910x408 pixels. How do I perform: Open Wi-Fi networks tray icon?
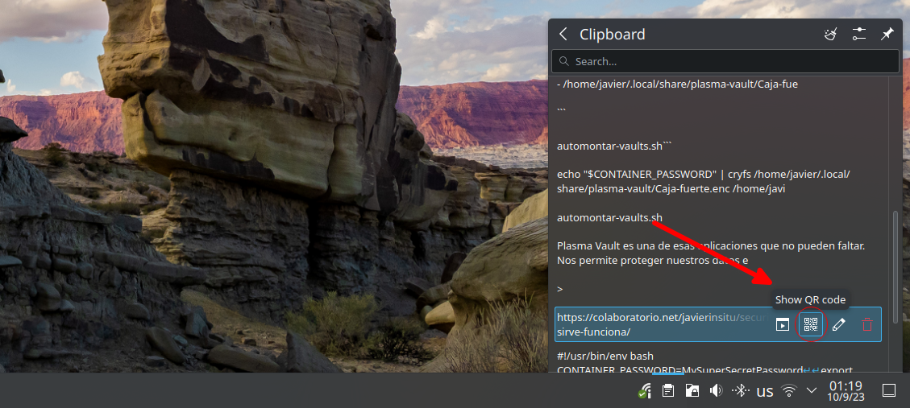pos(789,390)
